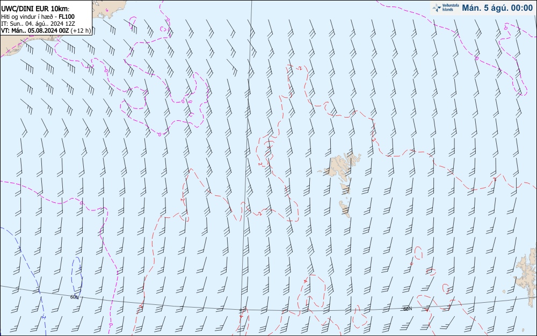Click the 60N label beside the blue dashed loop

(x=74, y=297)
